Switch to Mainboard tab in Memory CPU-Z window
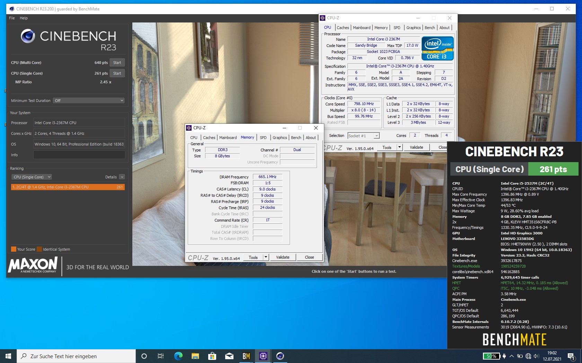The width and height of the screenshot is (582, 363). tap(228, 138)
